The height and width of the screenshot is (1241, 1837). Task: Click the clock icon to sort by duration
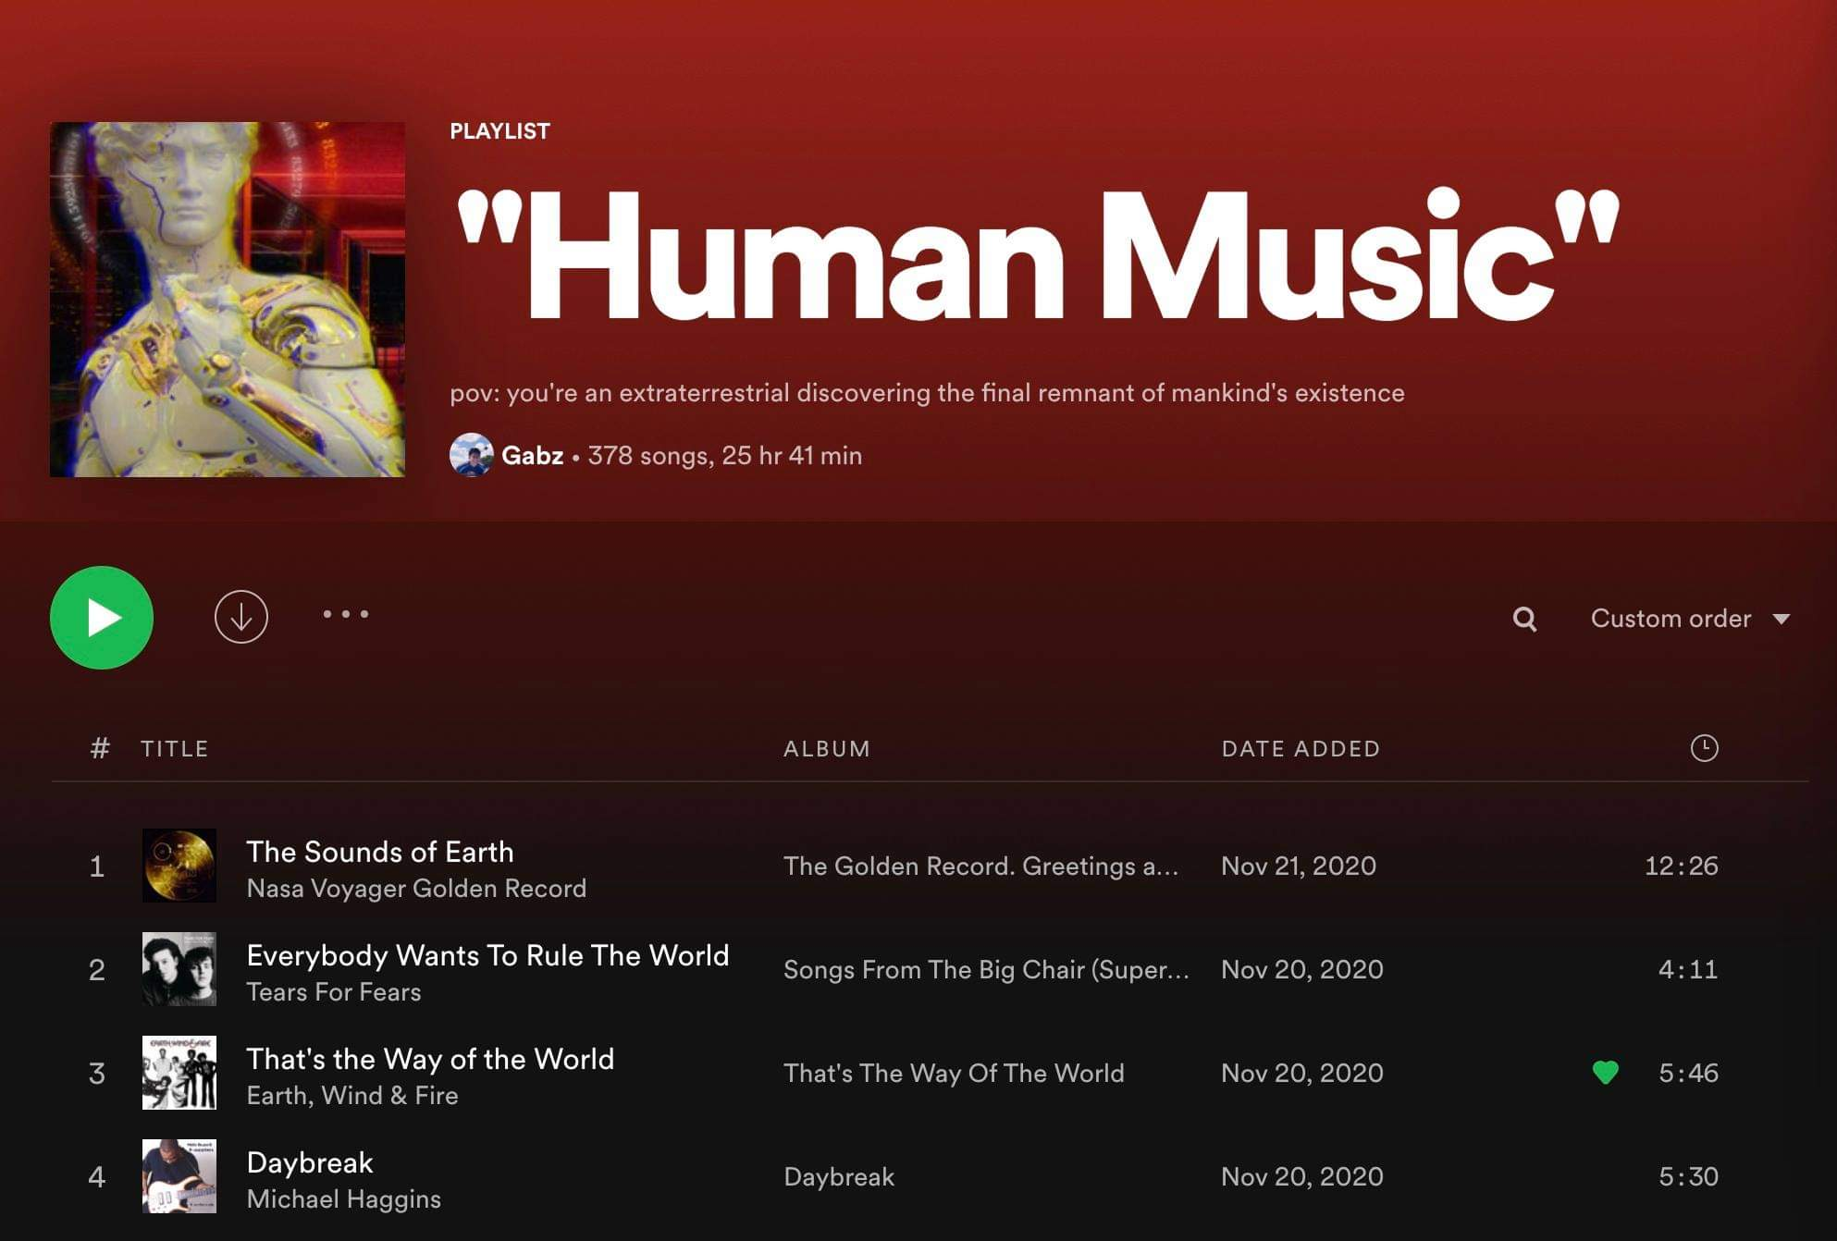pyautogui.click(x=1707, y=748)
